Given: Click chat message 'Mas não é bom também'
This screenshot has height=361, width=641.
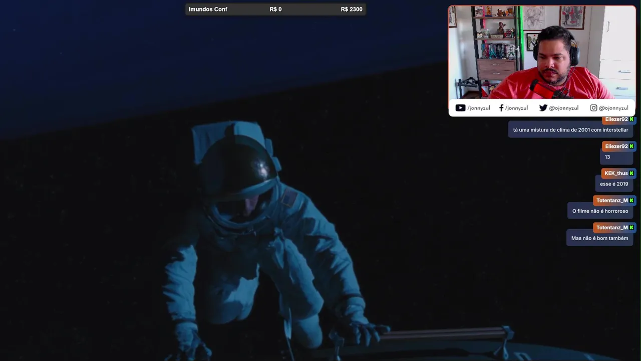Looking at the screenshot, I should pos(599,238).
